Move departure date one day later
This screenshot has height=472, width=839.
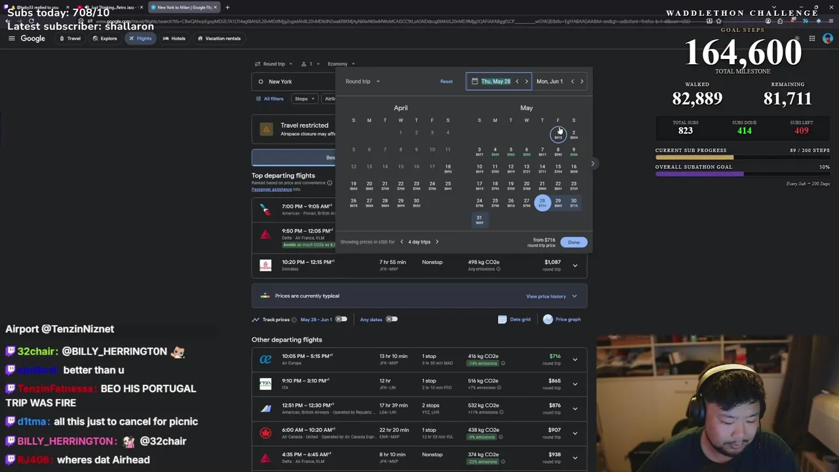(526, 81)
